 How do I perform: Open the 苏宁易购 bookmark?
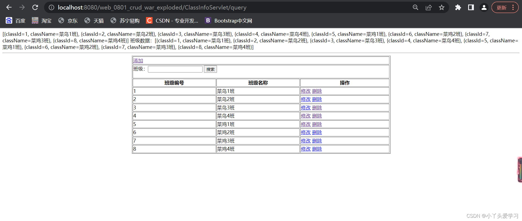point(125,21)
